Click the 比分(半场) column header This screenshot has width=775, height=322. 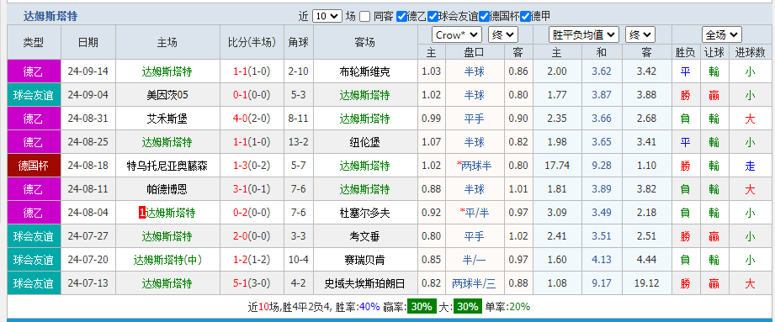(x=252, y=43)
